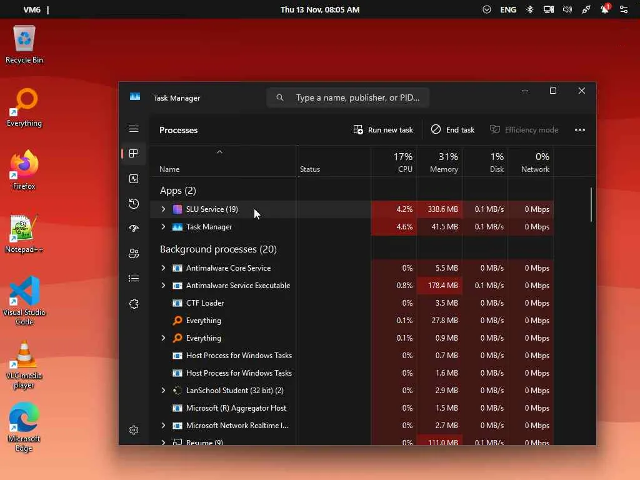Click the 178.4 MB memory cell
Image resolution: width=640 pixels, height=480 pixels.
tap(439, 285)
